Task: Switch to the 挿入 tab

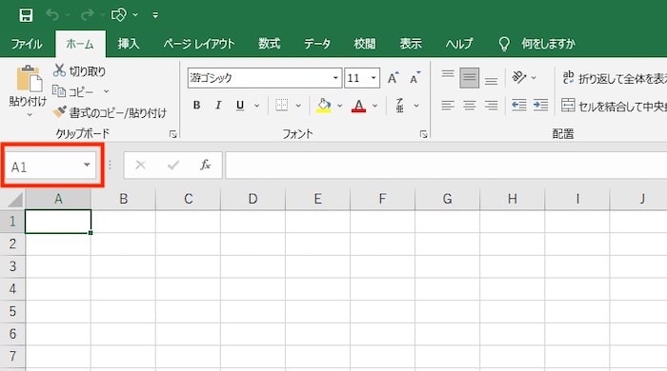Action: 129,44
